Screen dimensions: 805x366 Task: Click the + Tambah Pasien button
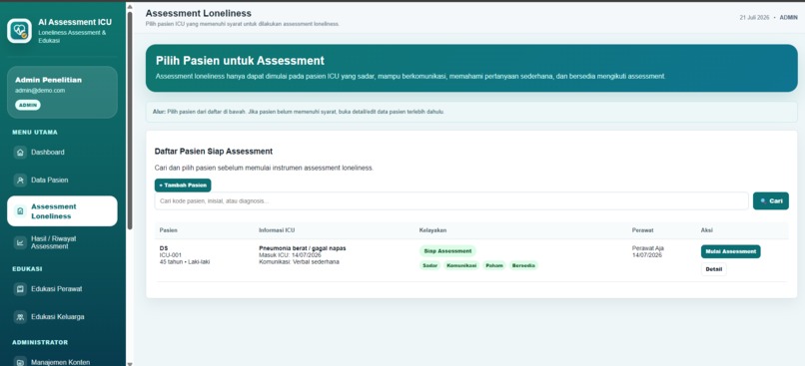[x=183, y=185]
